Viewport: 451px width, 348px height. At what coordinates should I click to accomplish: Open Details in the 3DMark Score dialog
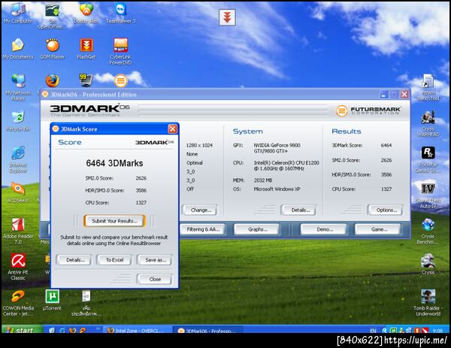click(75, 260)
